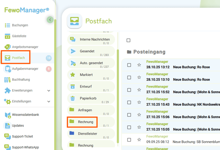This screenshot has height=150, width=220.
Task: Click the FewoManager logo
Action: [27, 10]
